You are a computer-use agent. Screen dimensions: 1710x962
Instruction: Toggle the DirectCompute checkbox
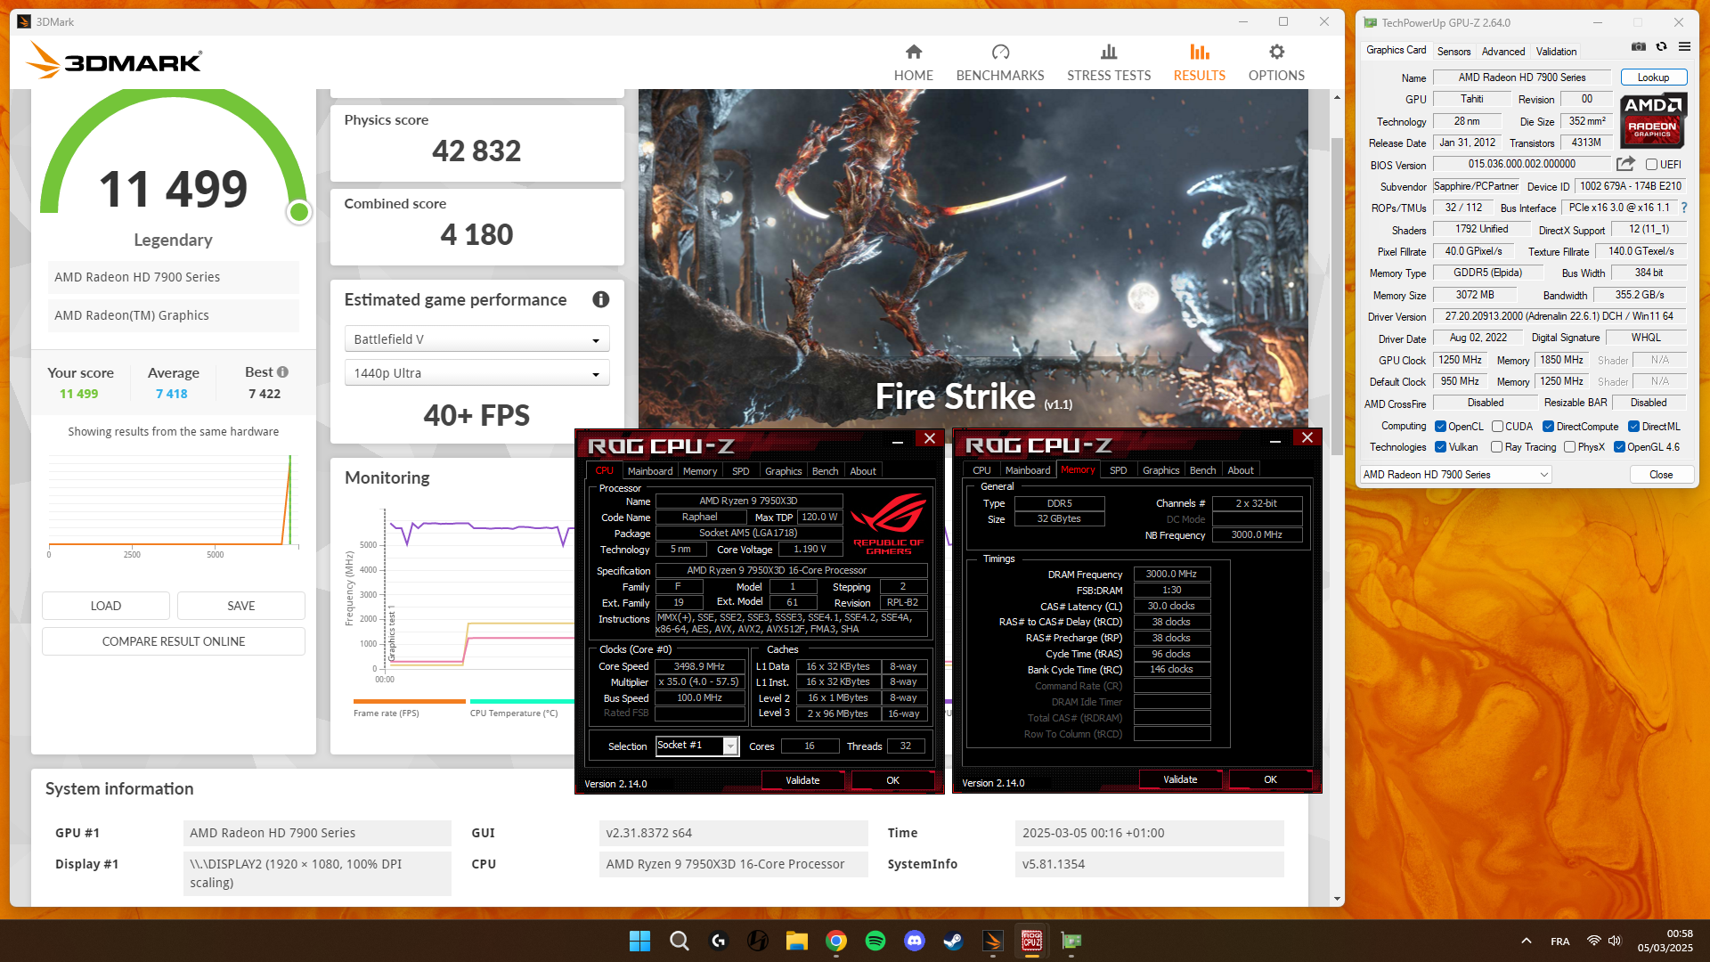tap(1548, 427)
